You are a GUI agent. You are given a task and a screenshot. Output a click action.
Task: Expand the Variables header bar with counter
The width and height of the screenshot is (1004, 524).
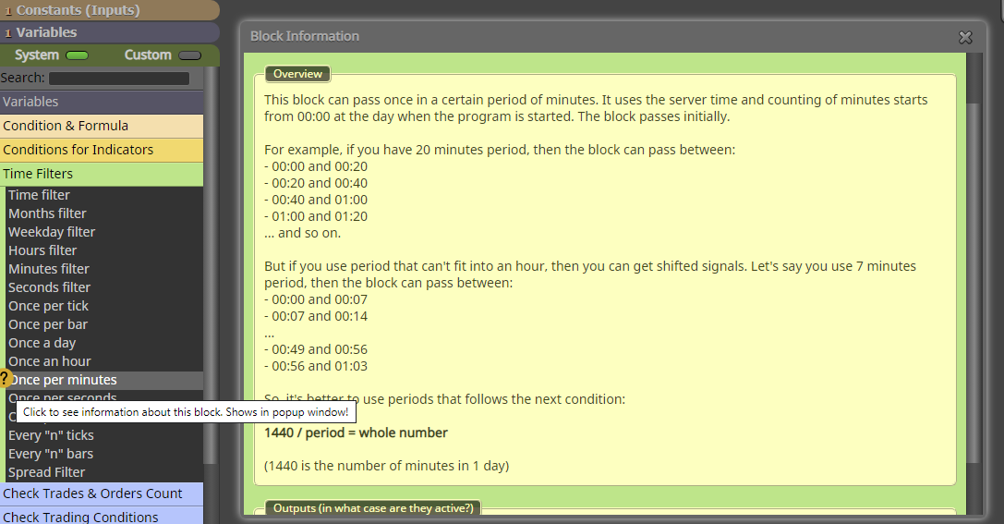tap(110, 32)
